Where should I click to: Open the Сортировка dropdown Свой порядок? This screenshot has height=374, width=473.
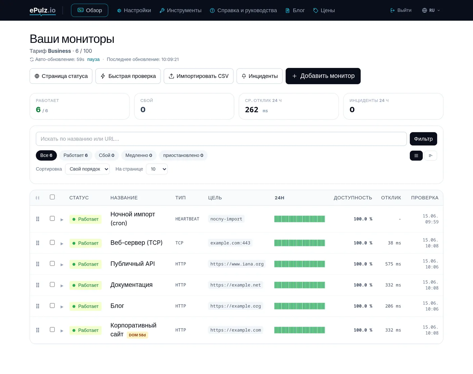pos(88,169)
